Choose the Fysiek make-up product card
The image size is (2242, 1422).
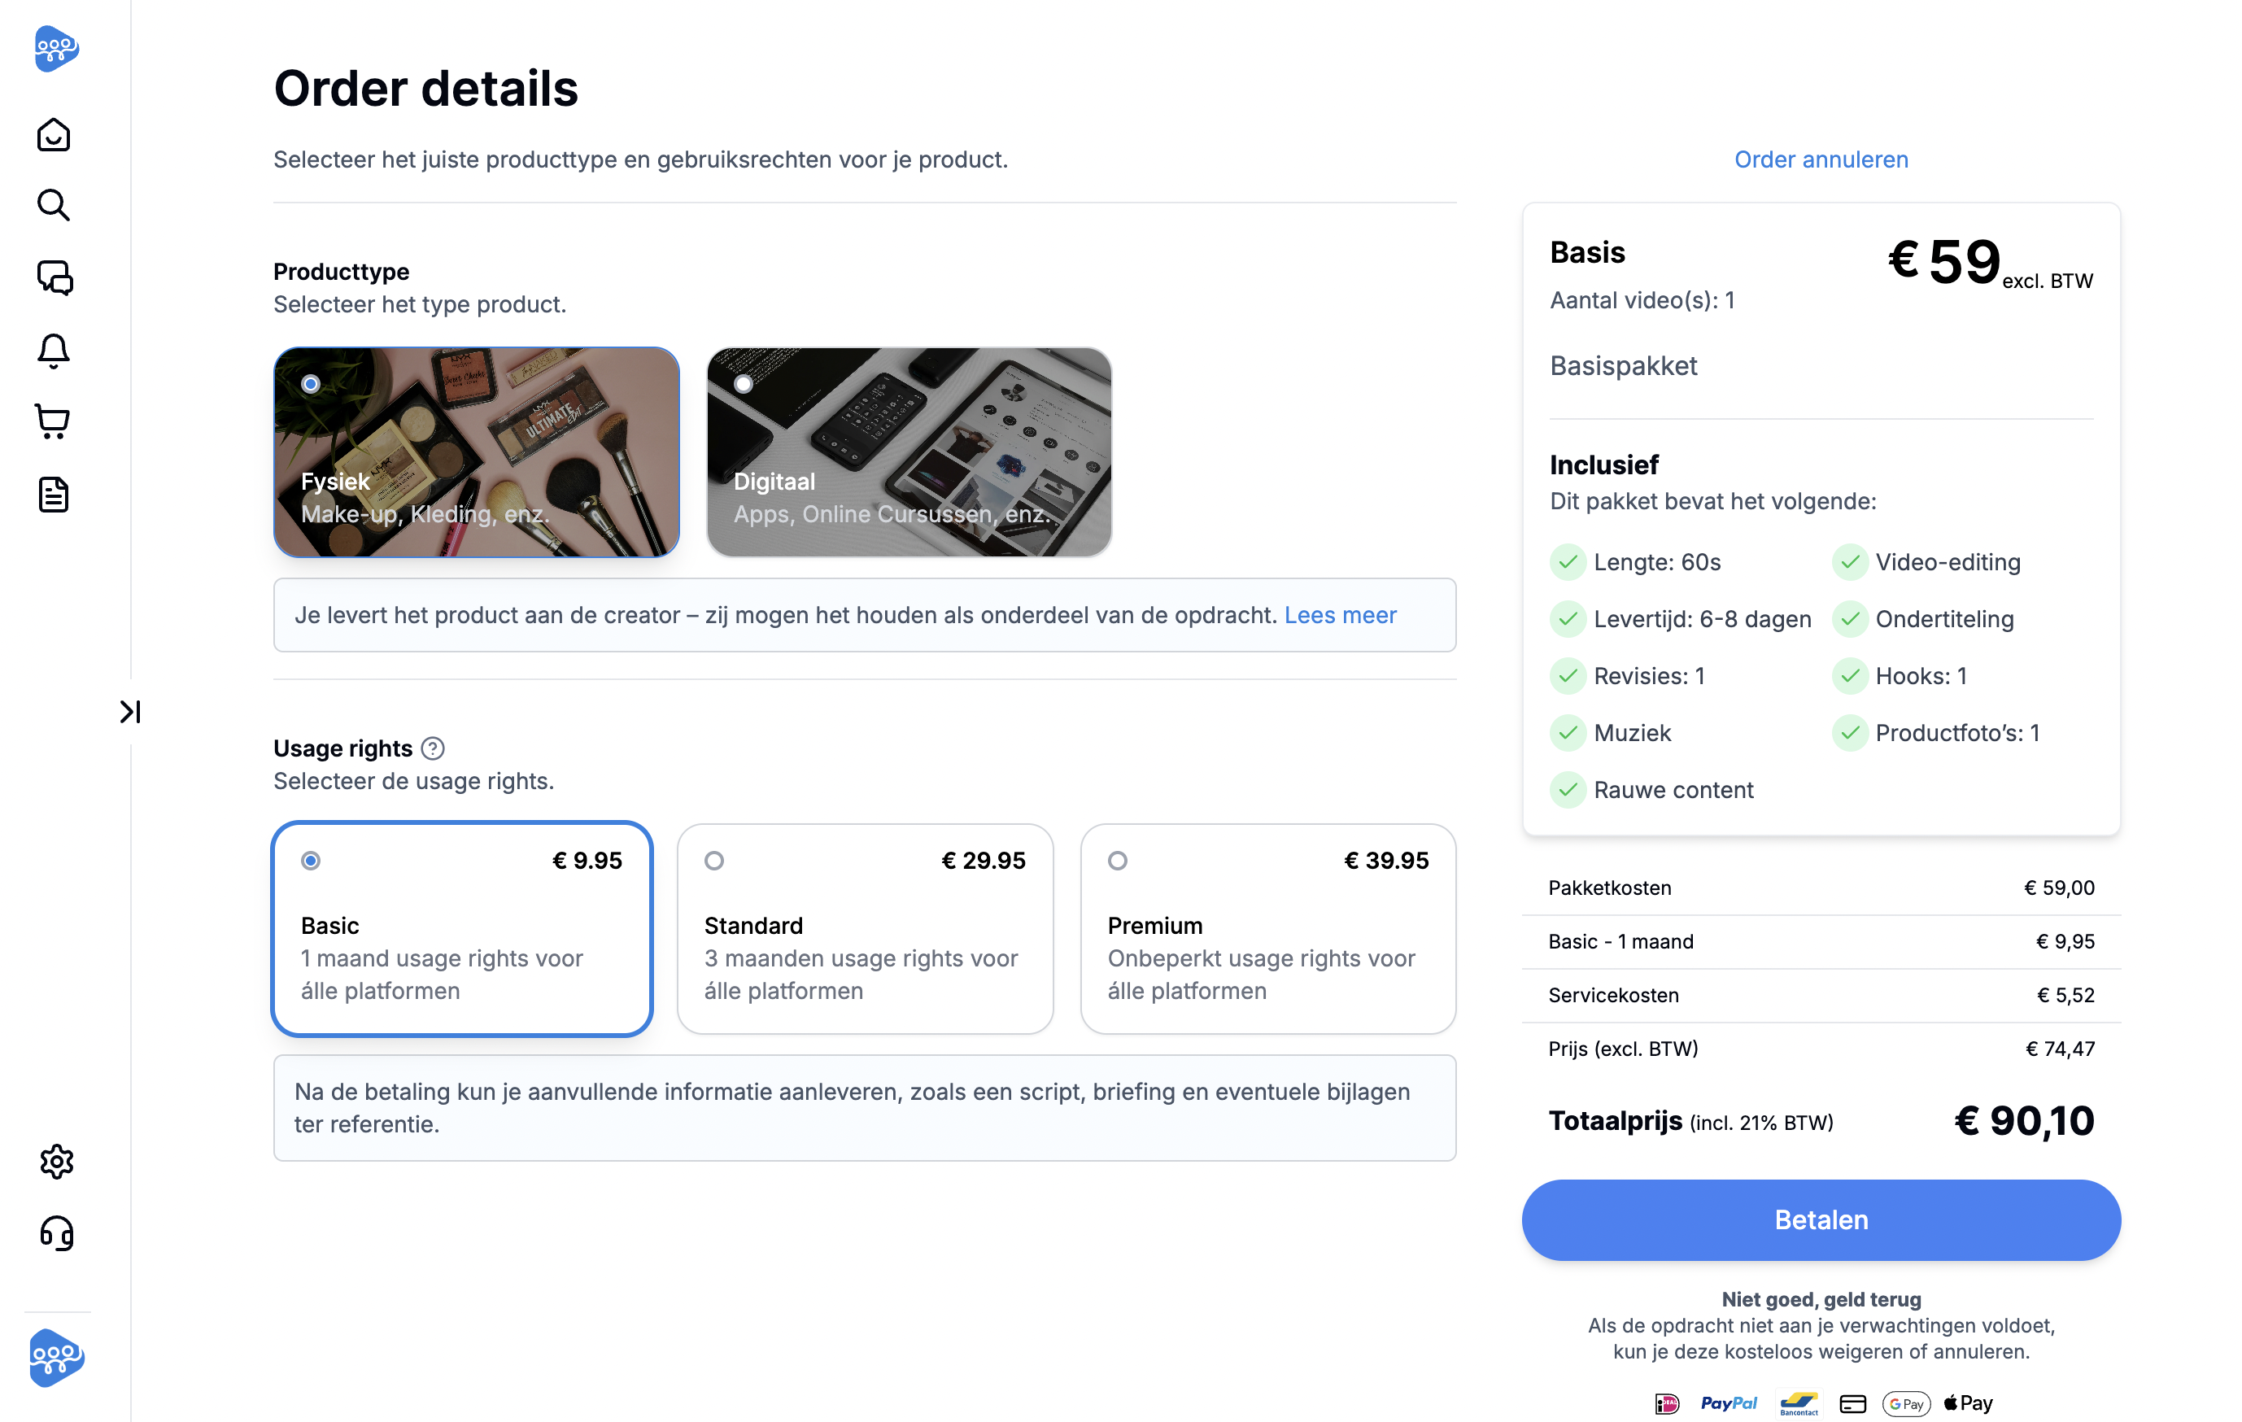[477, 452]
